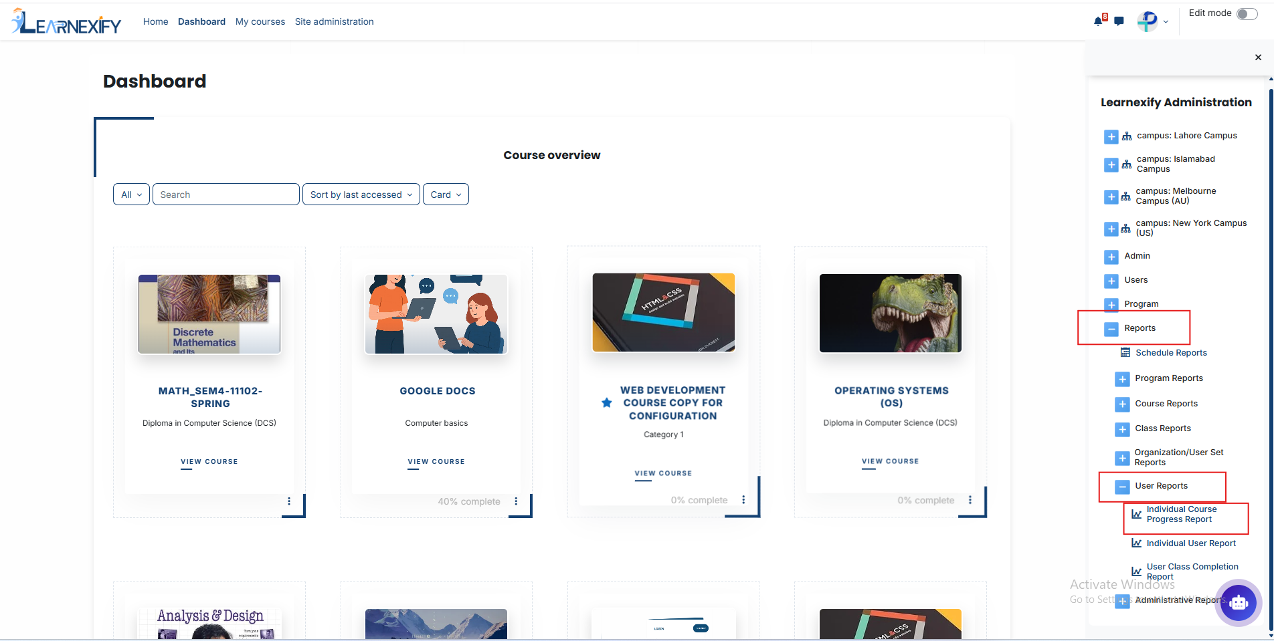Expand the Users tree node
The width and height of the screenshot is (1274, 641).
pos(1111,281)
